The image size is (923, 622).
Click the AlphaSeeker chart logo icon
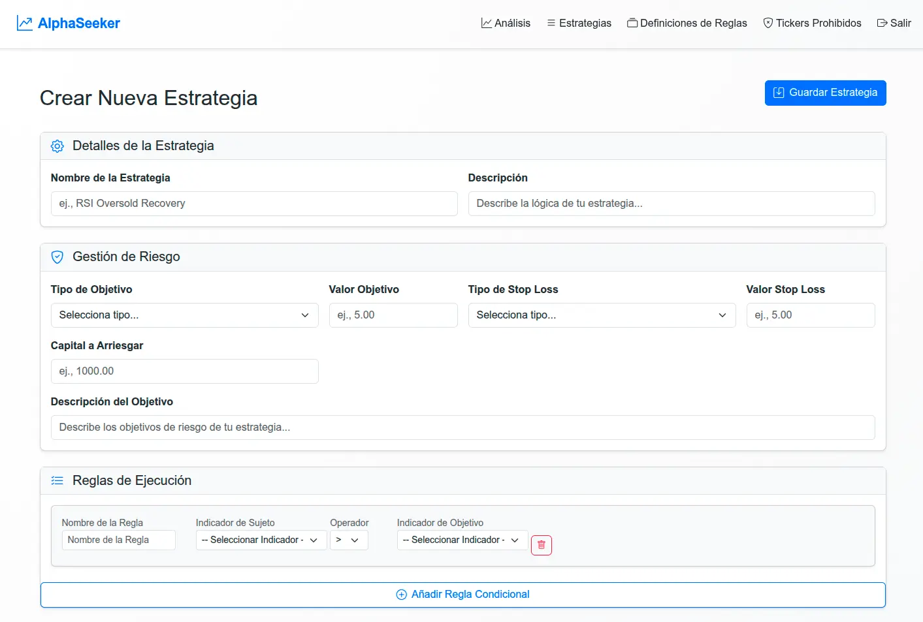tap(24, 23)
